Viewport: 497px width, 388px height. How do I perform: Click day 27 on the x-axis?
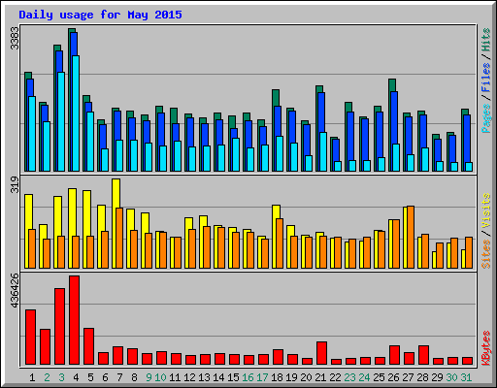click(x=408, y=377)
